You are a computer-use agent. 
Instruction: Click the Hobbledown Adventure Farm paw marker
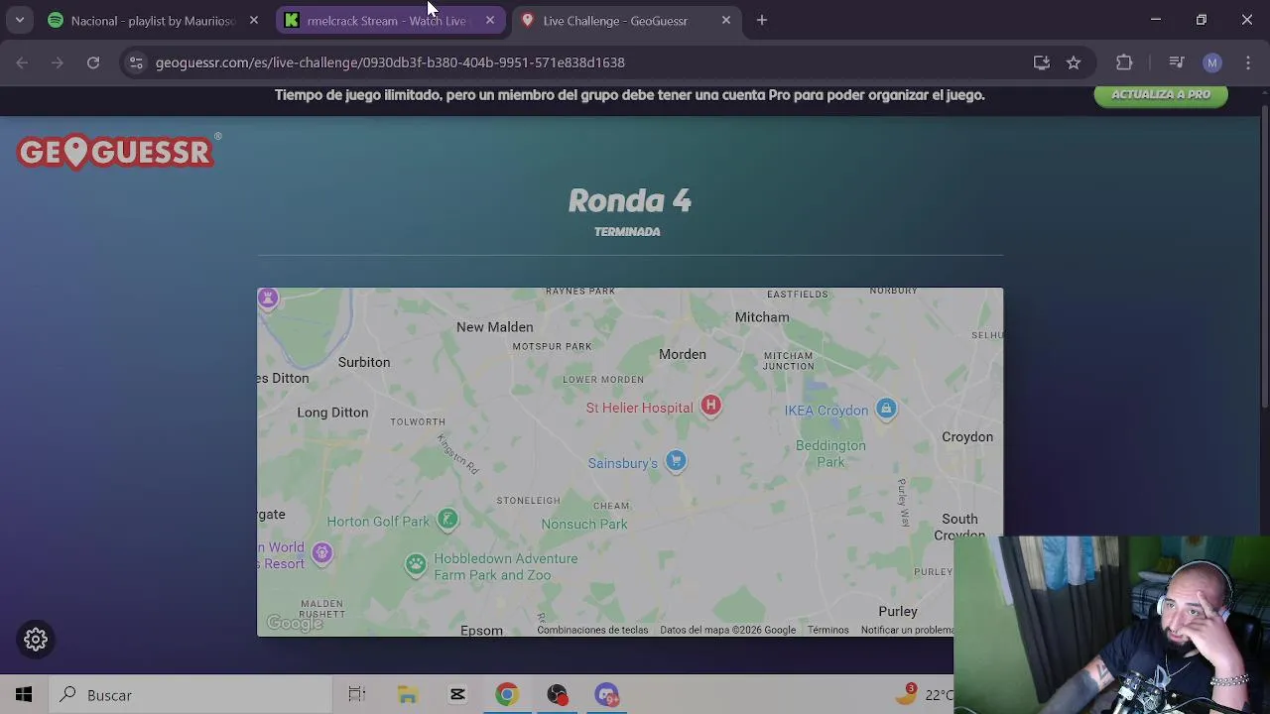416,565
